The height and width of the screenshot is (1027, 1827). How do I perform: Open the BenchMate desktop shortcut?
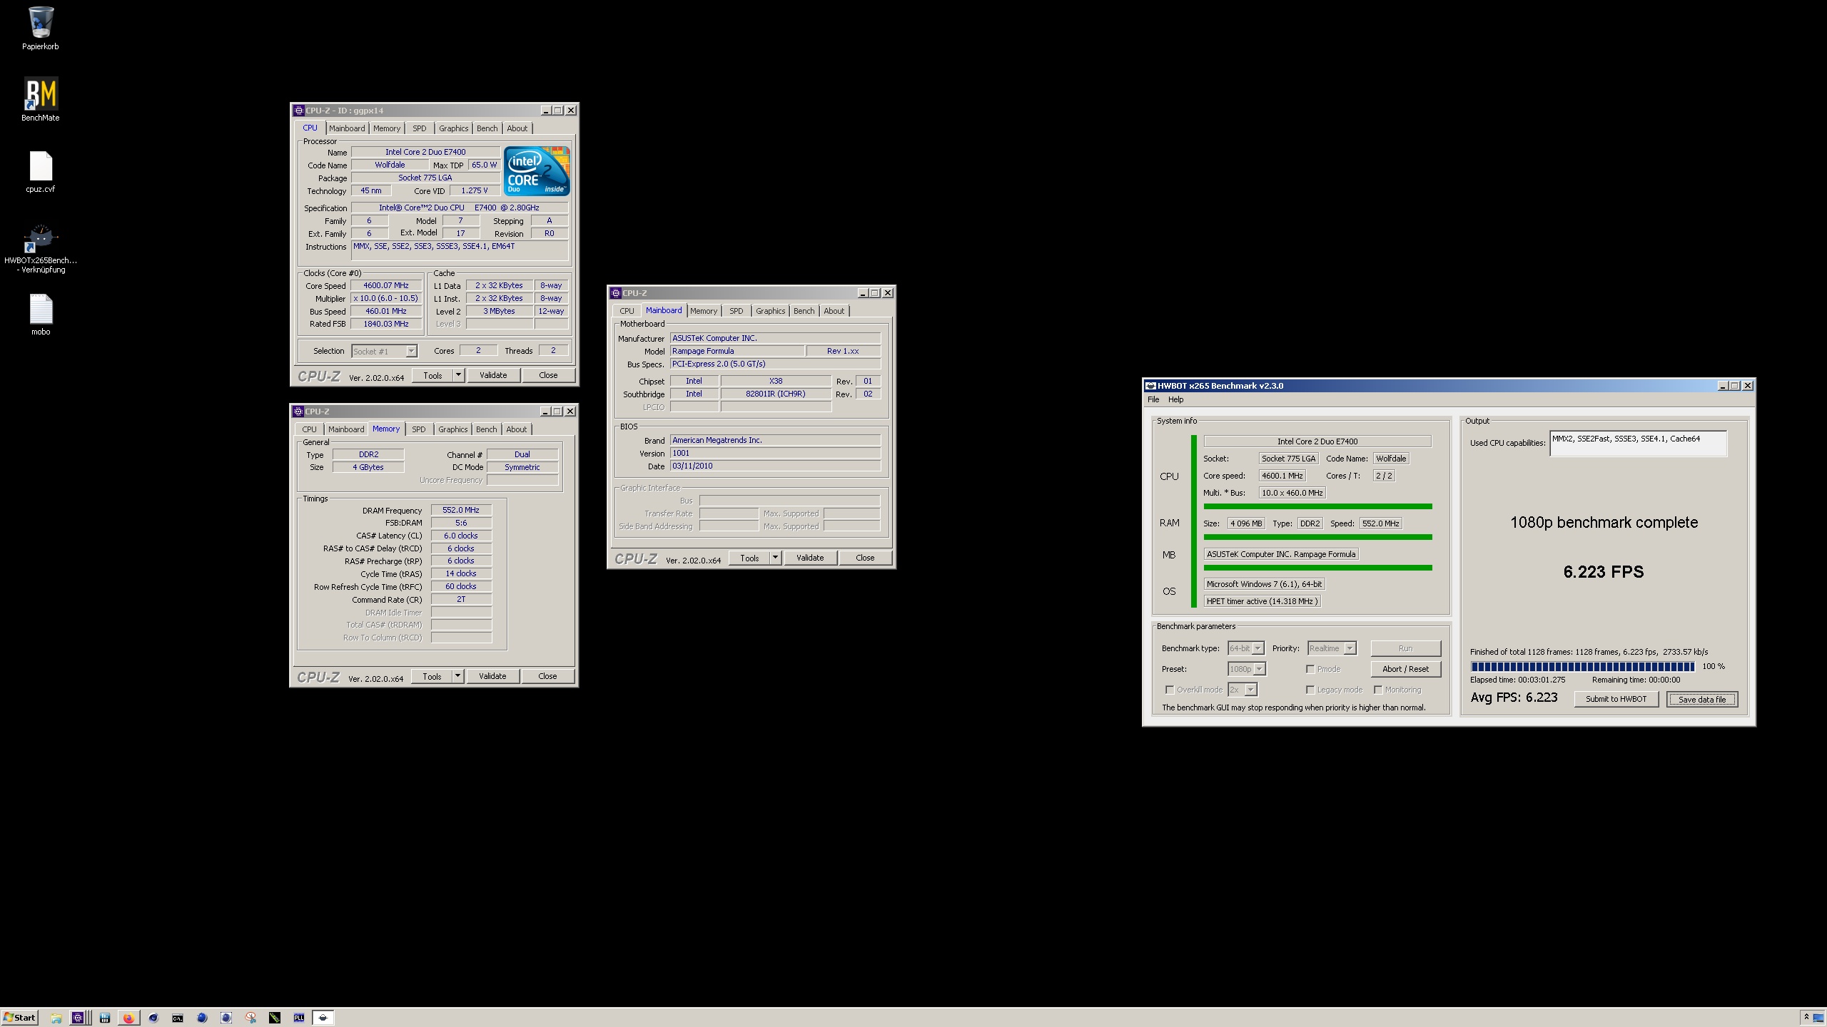click(x=41, y=94)
